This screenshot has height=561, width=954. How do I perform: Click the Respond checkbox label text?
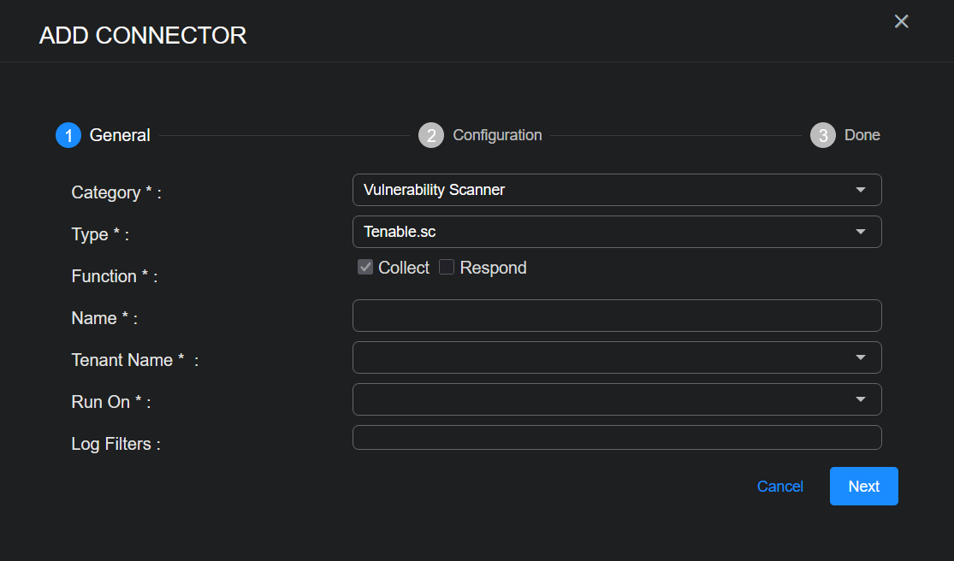494,268
